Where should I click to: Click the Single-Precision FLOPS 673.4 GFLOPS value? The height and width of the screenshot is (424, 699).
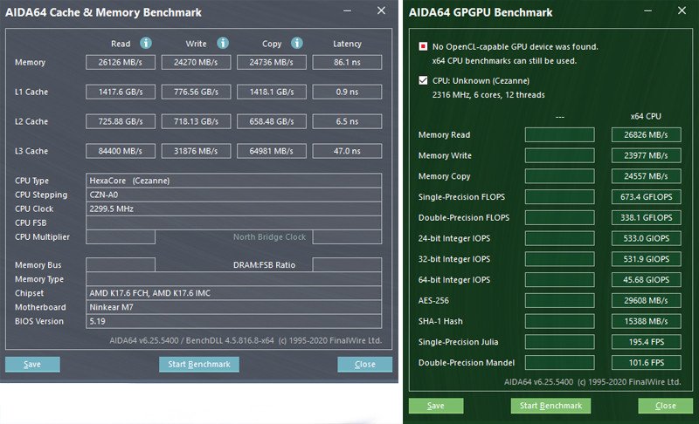(x=647, y=196)
